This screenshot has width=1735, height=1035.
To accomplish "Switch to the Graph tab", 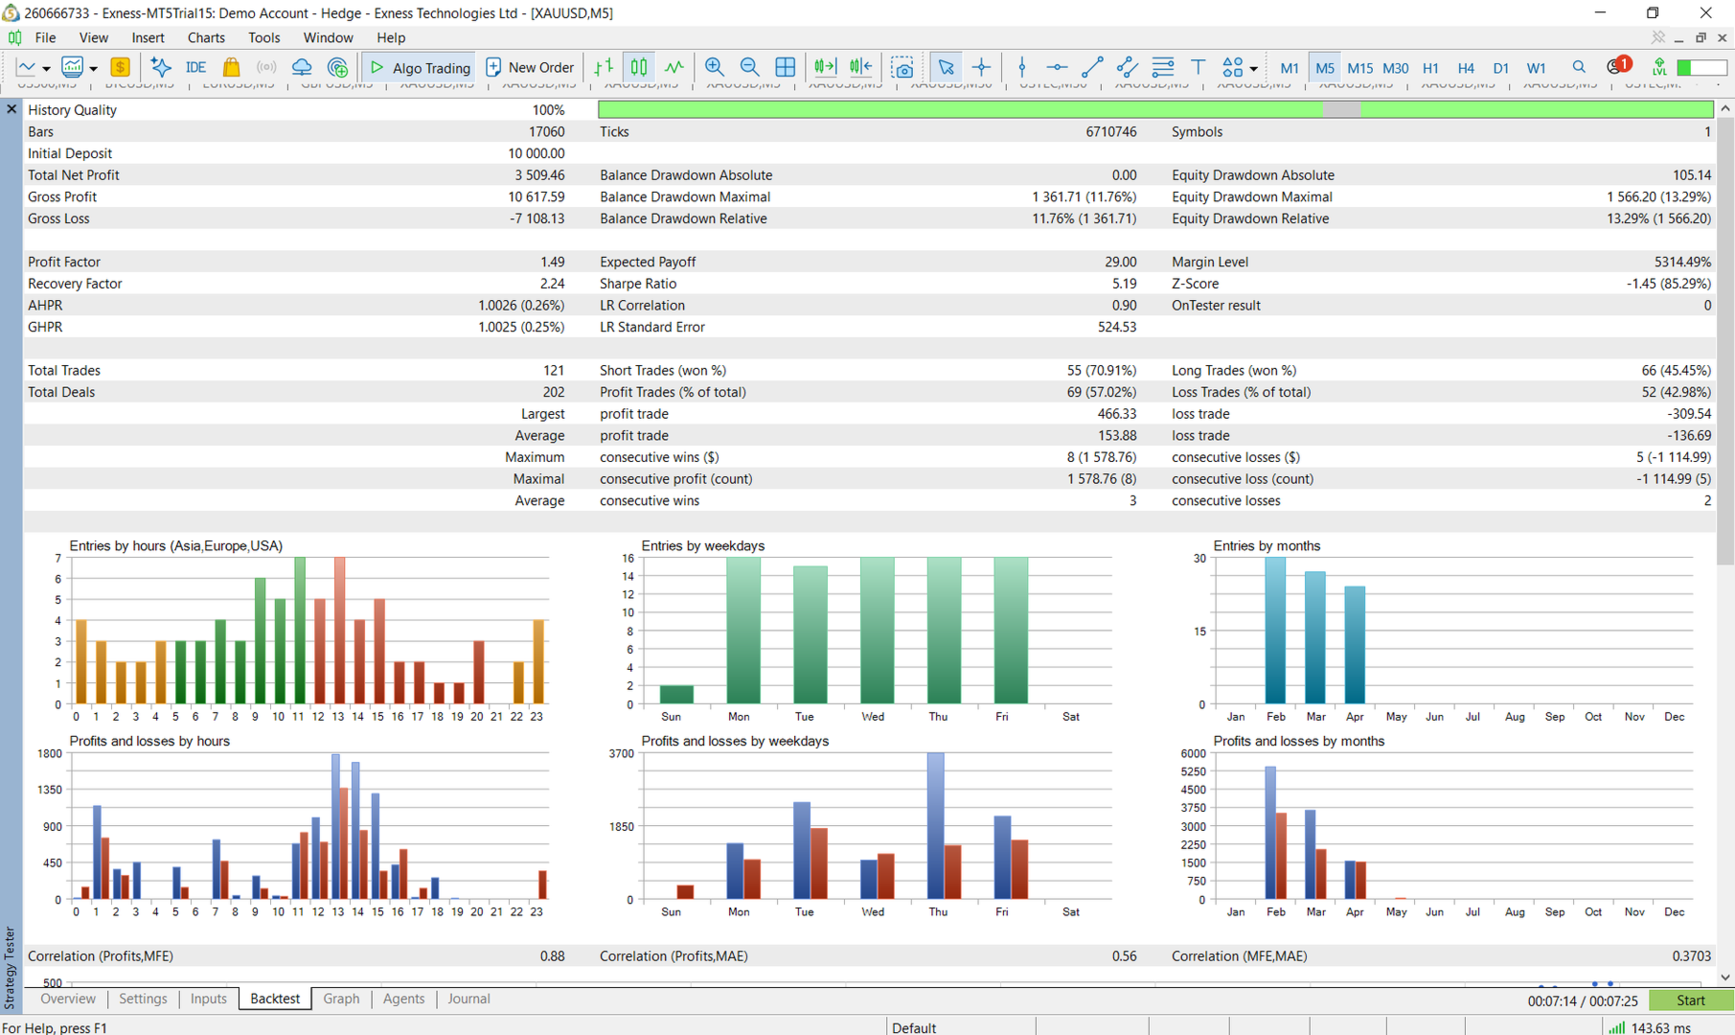I will (x=341, y=999).
